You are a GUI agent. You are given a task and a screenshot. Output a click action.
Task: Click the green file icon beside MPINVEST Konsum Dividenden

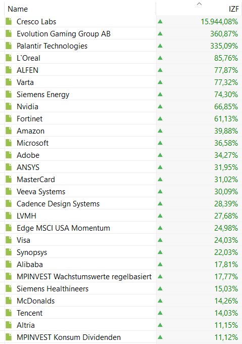click(x=9, y=337)
